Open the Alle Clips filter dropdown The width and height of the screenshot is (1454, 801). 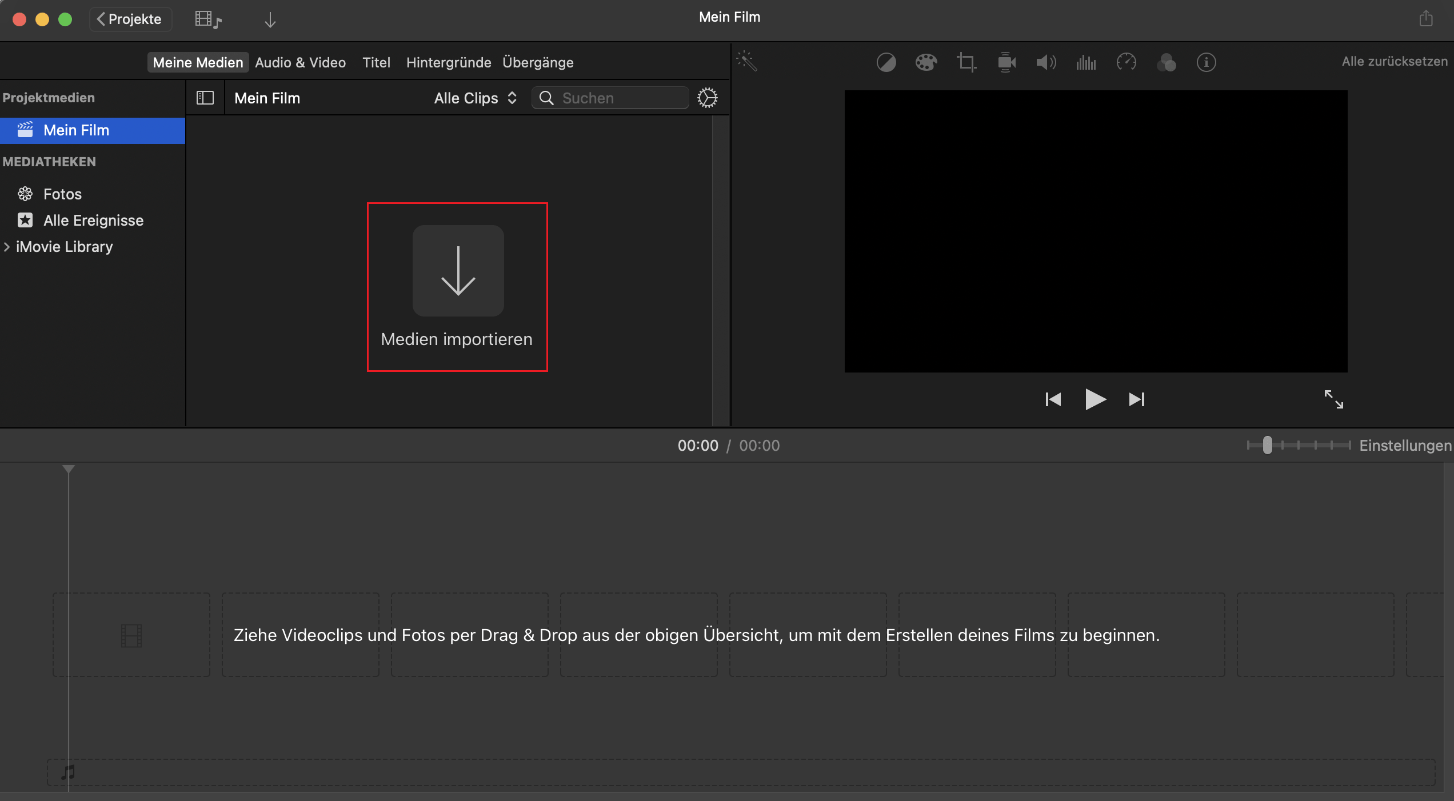point(475,98)
